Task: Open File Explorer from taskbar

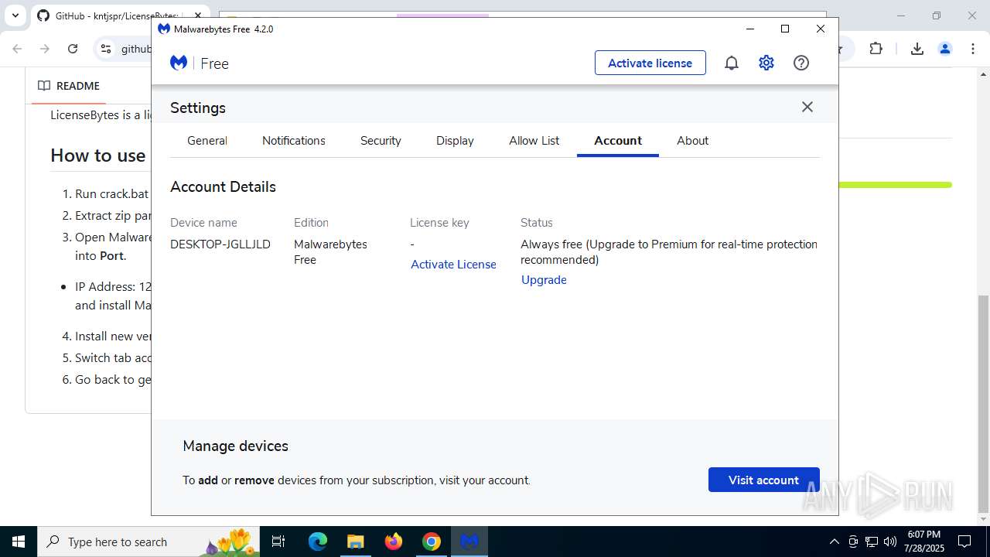Action: (355, 542)
